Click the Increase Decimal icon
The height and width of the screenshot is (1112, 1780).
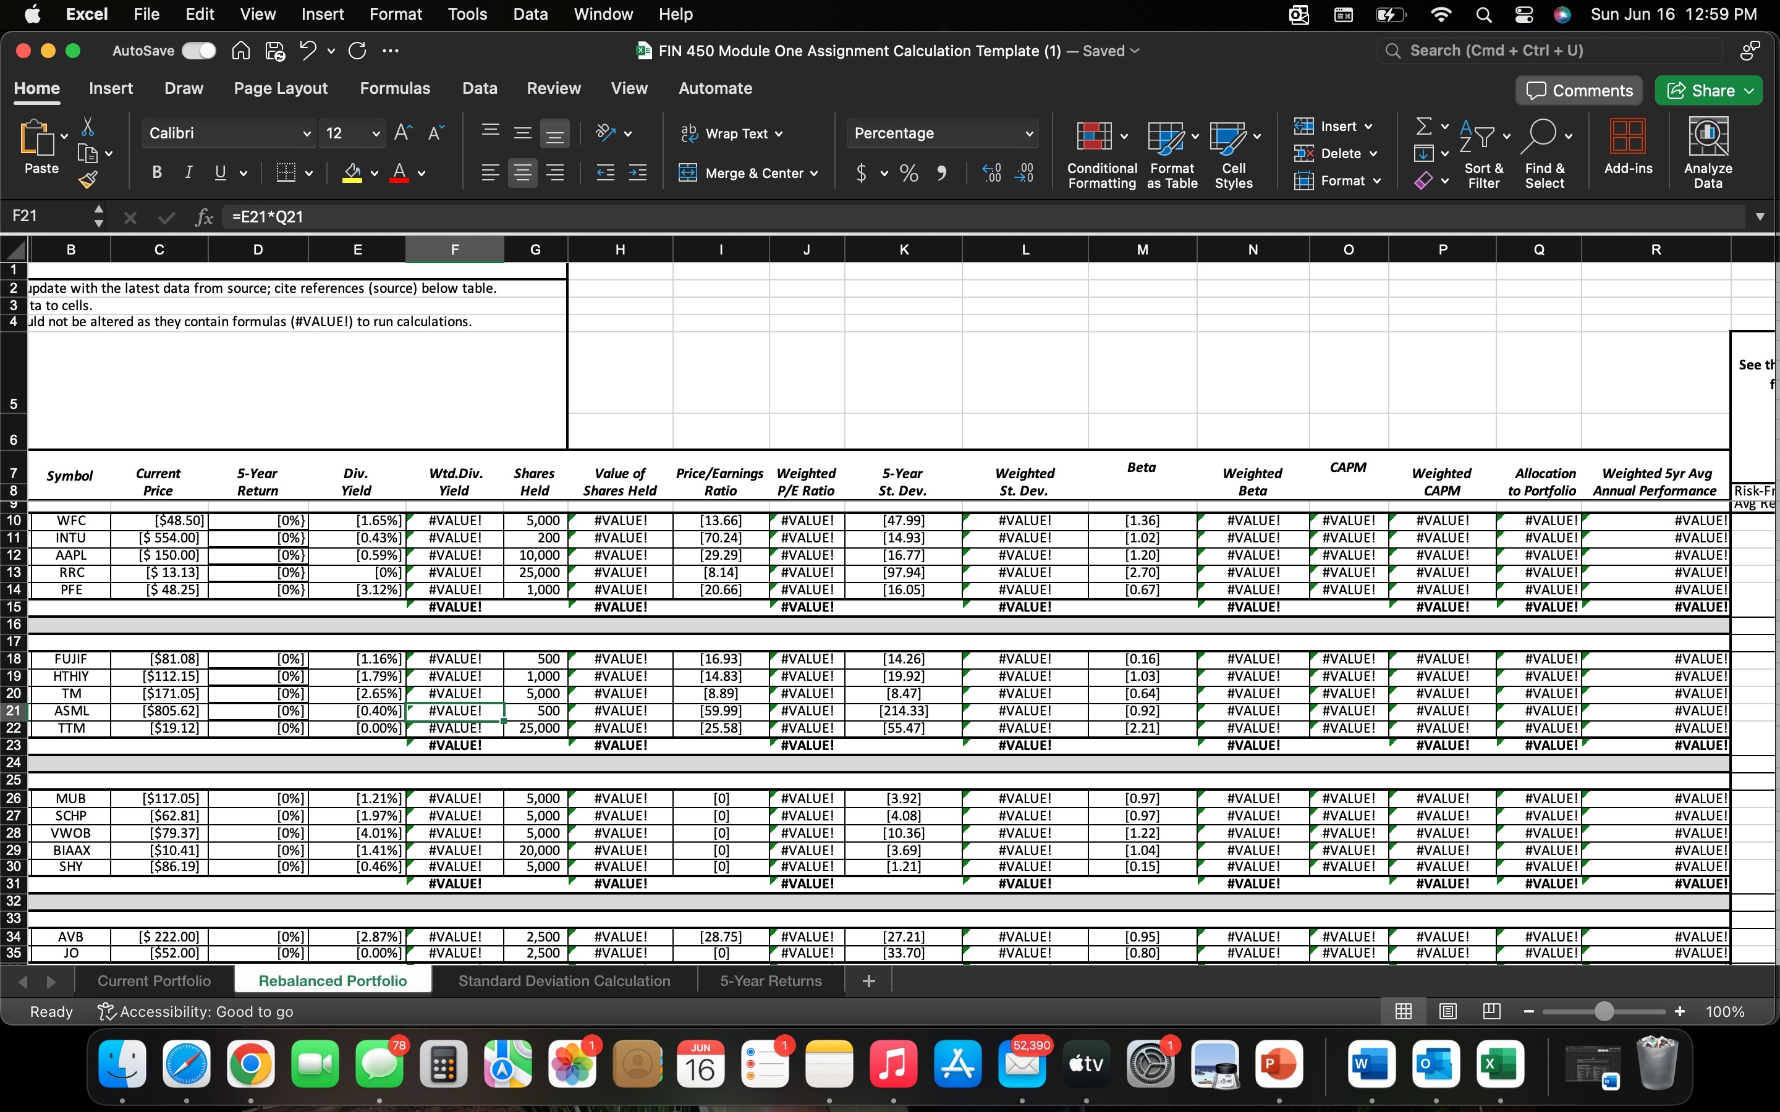tap(991, 173)
